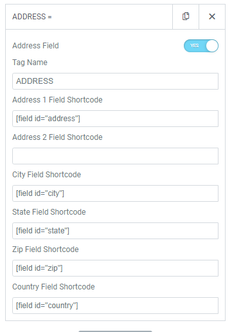Click the Address 2 Field Shortcode label
The image size is (232, 332).
57,137
